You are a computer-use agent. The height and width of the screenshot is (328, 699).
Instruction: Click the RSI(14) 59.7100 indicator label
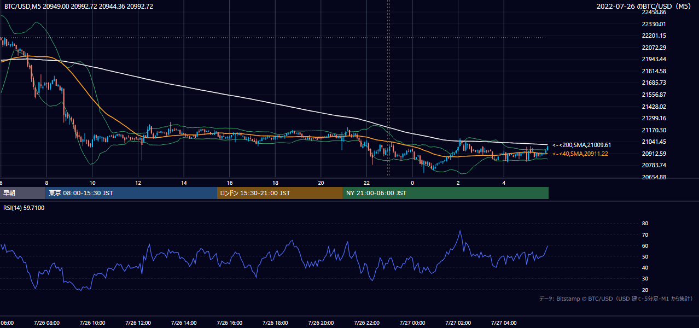(24, 208)
